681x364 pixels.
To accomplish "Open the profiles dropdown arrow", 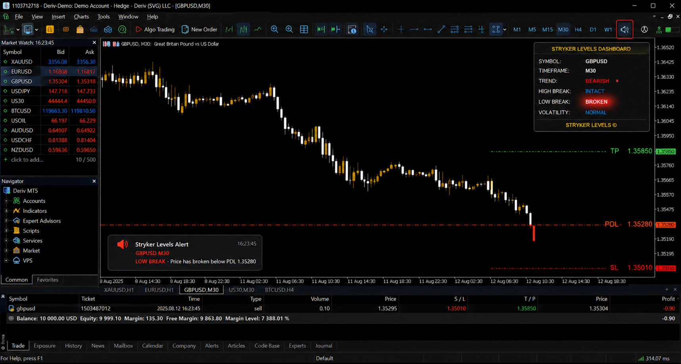I will [37, 30].
